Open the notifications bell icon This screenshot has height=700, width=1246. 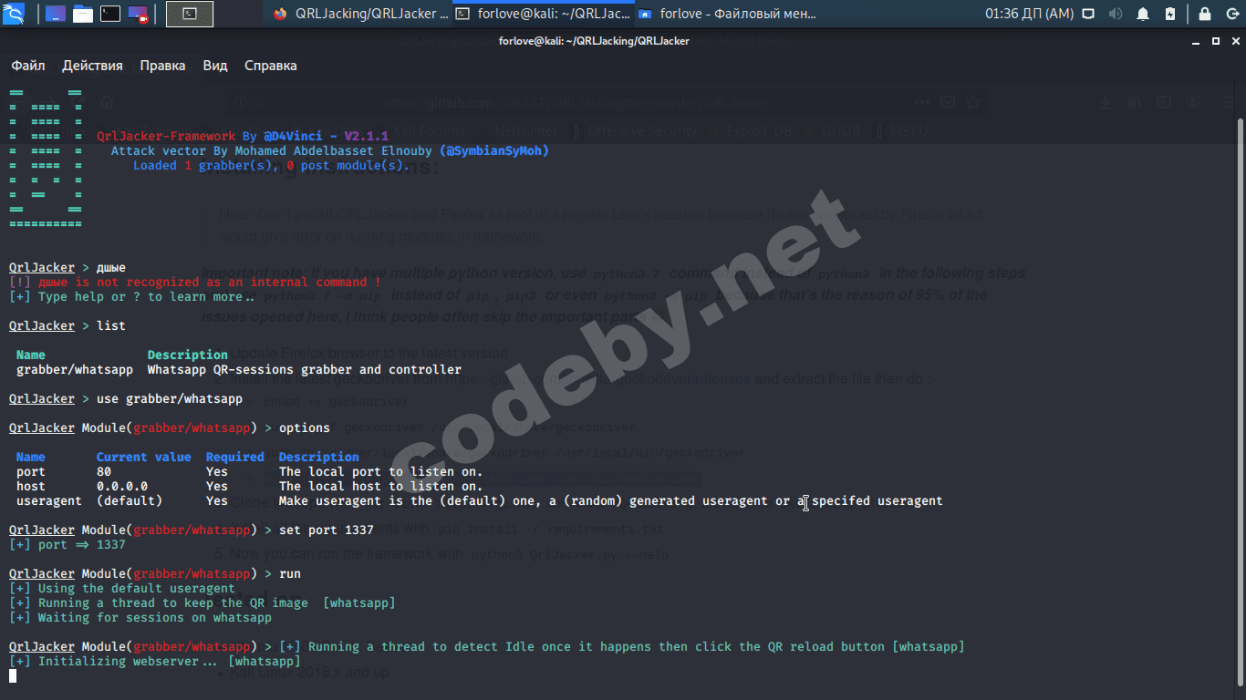coord(1143,14)
